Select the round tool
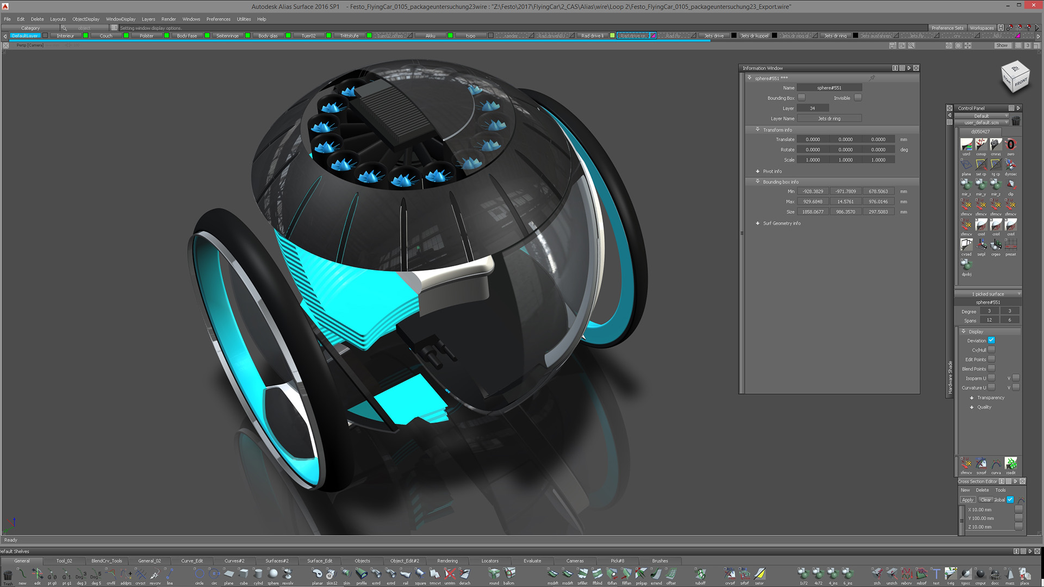This screenshot has height=587, width=1044. tap(494, 575)
